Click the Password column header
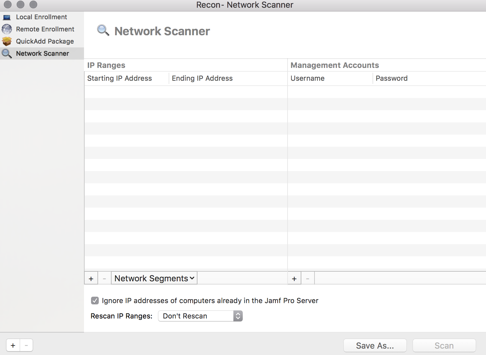 429,78
